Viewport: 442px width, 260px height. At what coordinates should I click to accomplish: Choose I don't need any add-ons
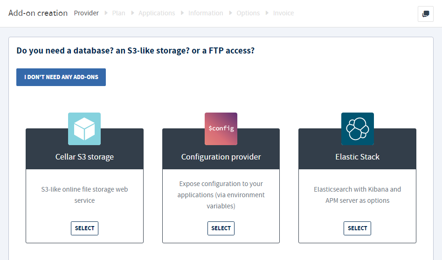tap(61, 77)
